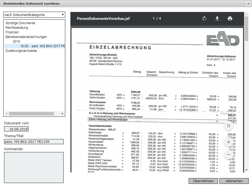Select Sonstige Dokumente category
The height and width of the screenshot is (186, 252).
click(x=20, y=23)
